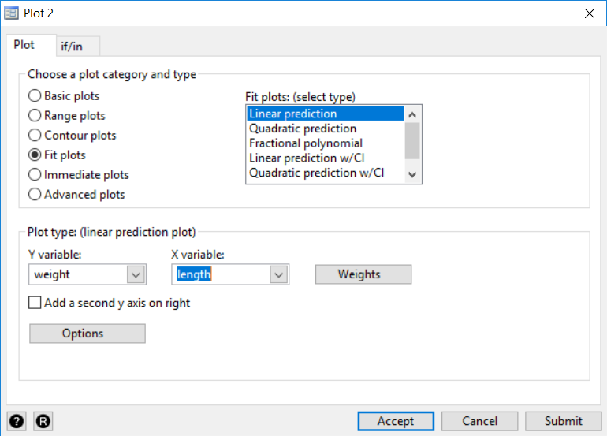Select the Basic plots radio button
The width and height of the screenshot is (607, 436).
(35, 96)
